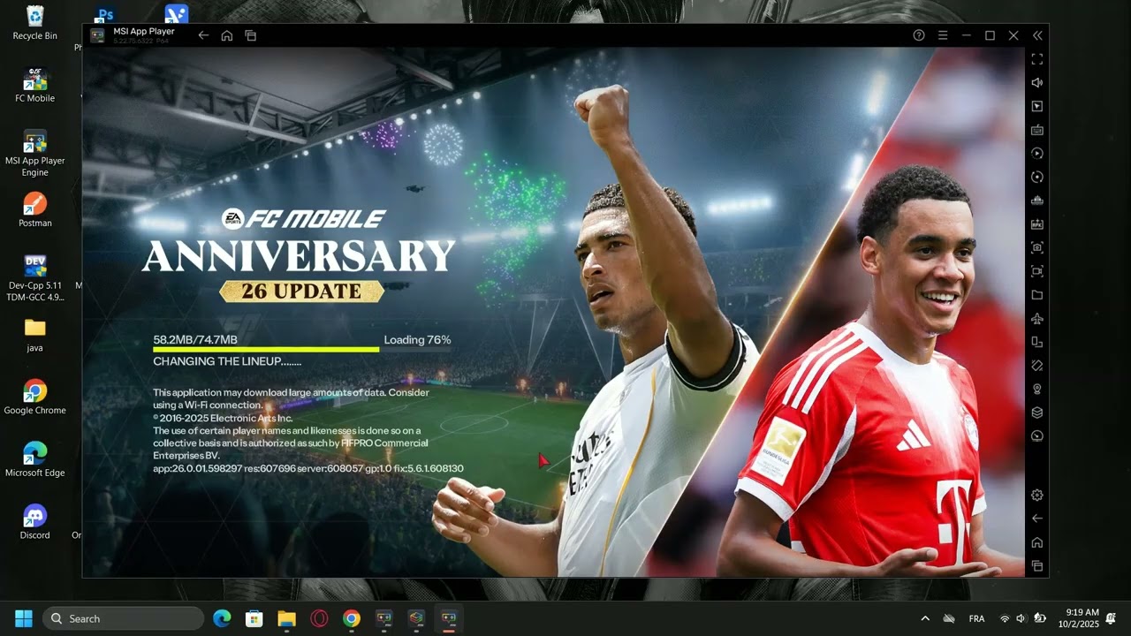
Task: Open the keyboard game controls icon
Action: pos(1037,130)
